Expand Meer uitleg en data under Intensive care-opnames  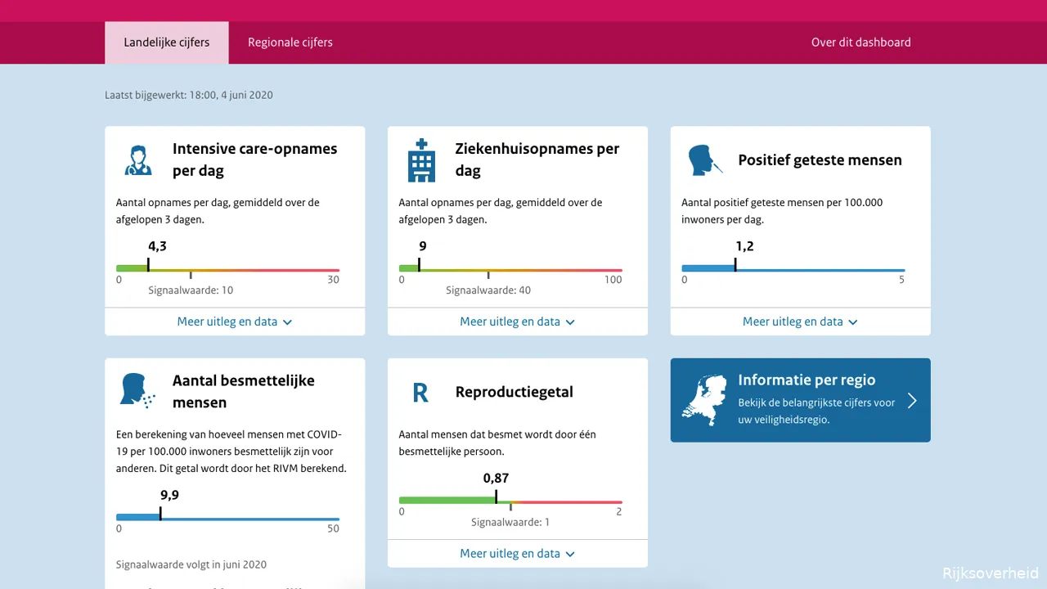click(x=235, y=321)
